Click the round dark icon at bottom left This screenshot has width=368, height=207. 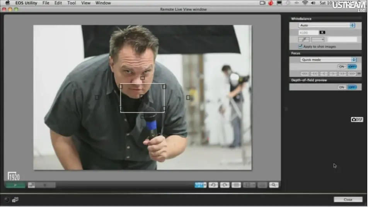point(7,200)
